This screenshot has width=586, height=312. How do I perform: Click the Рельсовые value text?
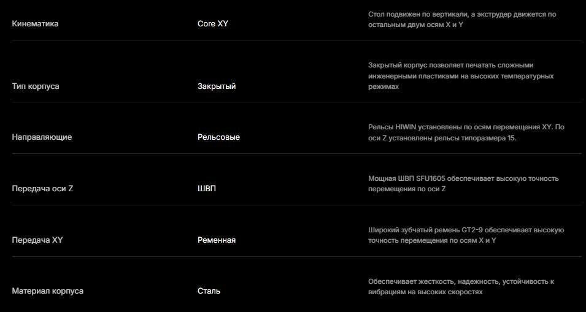pos(218,137)
